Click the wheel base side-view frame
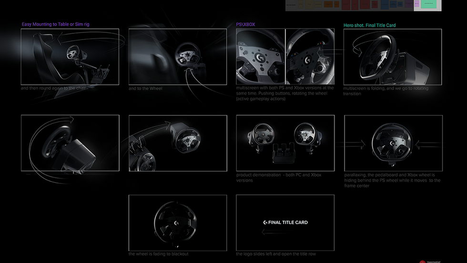This screenshot has width=467, height=263. pyautogui.click(x=71, y=143)
